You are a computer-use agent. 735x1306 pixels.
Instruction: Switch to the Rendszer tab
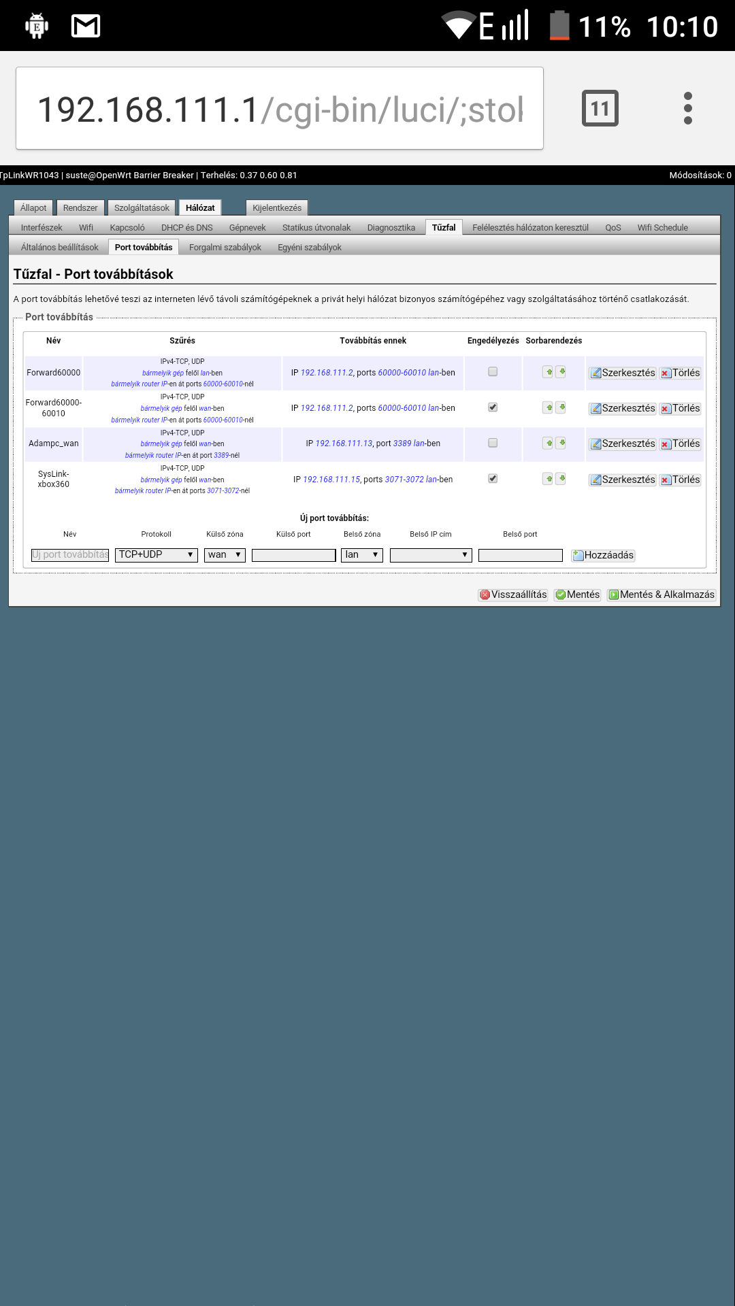(x=80, y=207)
